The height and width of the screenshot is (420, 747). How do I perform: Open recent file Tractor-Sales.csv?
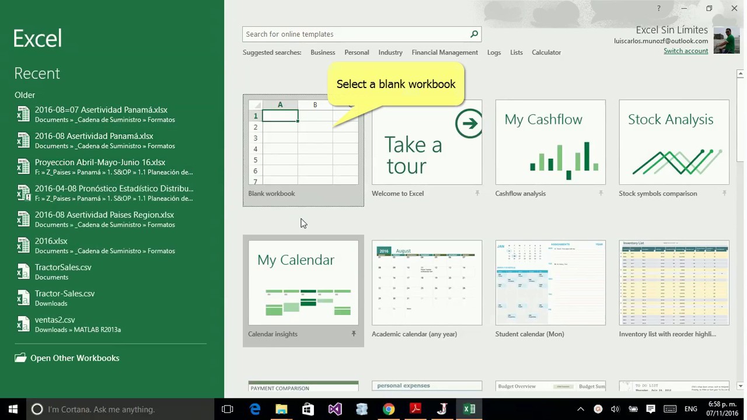pyautogui.click(x=112, y=298)
